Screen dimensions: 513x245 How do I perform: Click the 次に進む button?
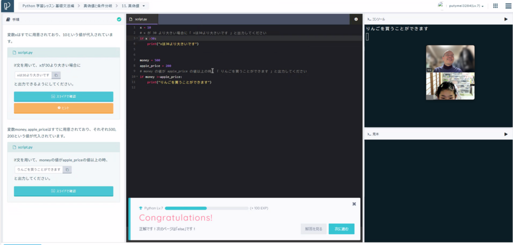coord(341,229)
